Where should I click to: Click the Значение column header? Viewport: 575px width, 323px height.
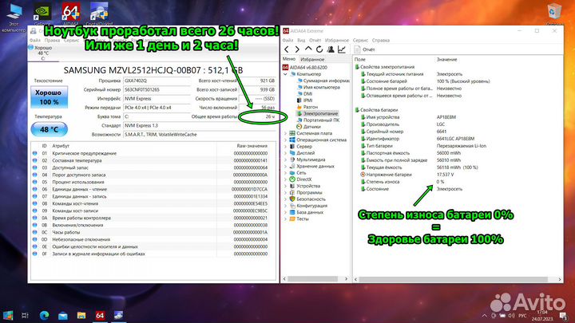pos(446,59)
